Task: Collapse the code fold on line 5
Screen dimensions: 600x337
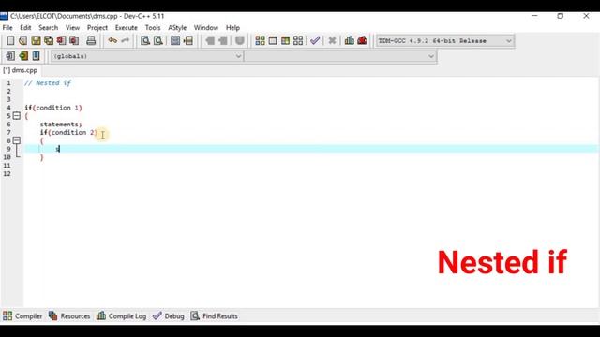Action: [x=17, y=115]
